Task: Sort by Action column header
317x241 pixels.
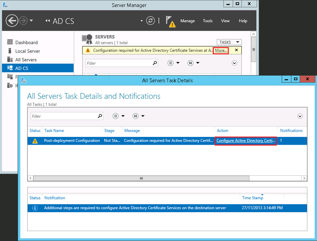Action: pyautogui.click(x=222, y=131)
